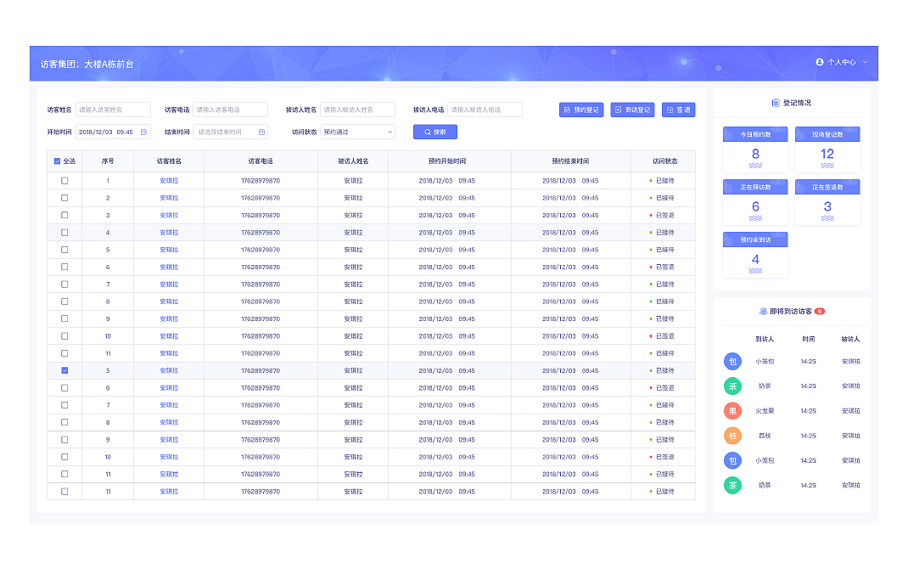
Task: Open the calendar icon in 结束时间 field
Action: [x=261, y=132]
